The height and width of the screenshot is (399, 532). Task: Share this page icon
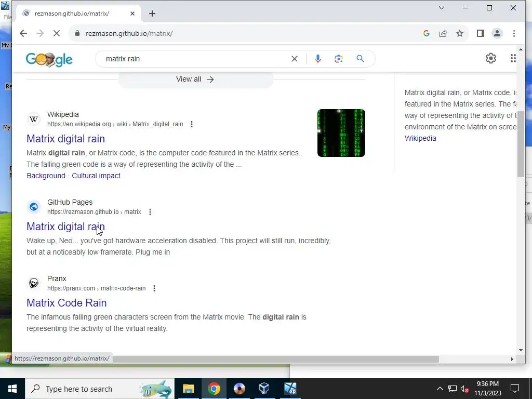click(x=443, y=33)
